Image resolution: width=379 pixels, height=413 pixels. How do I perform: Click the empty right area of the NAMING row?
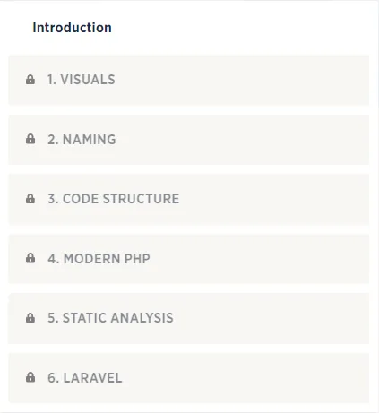pyautogui.click(x=243, y=140)
